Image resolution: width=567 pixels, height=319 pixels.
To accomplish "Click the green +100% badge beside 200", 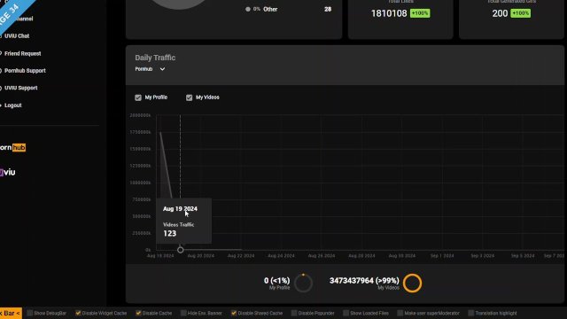I will (x=520, y=13).
